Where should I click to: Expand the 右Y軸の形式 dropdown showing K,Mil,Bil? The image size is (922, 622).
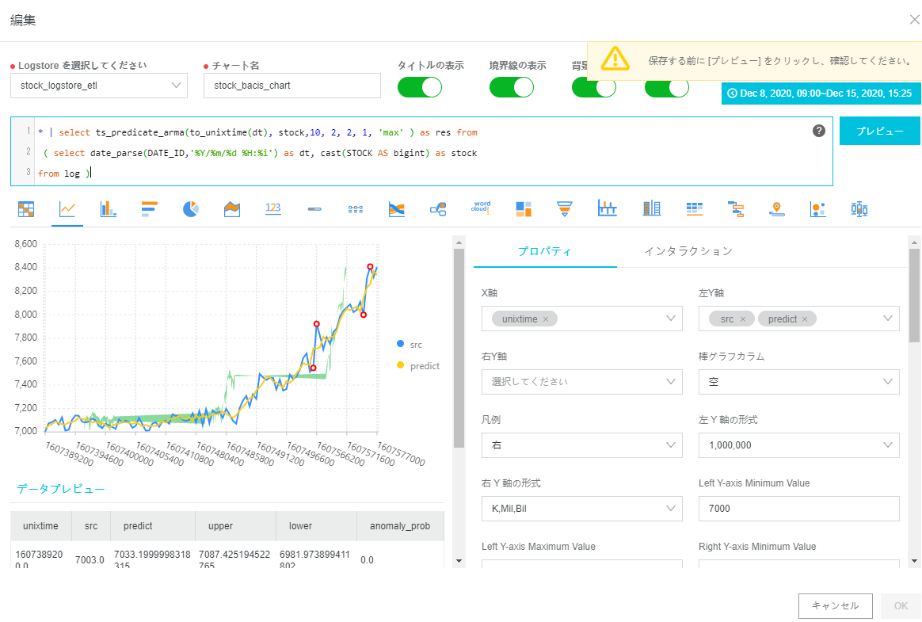(x=582, y=509)
